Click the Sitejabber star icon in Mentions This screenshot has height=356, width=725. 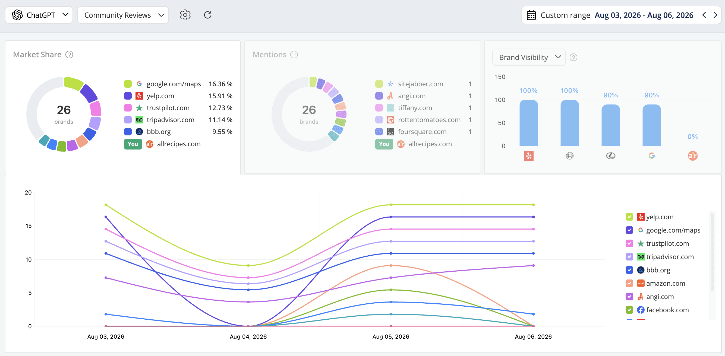coord(390,84)
